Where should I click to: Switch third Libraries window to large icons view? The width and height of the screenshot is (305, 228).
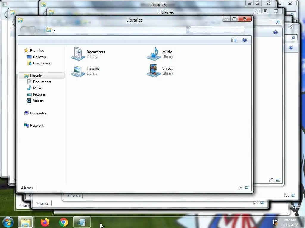pos(293,195)
